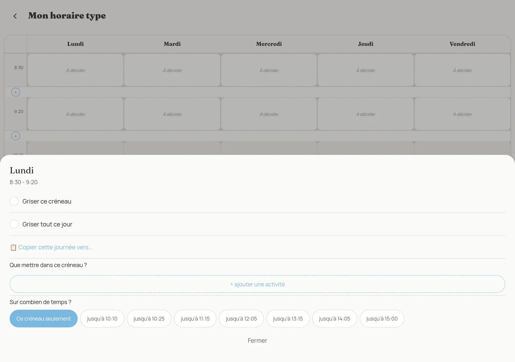
Task: Tick the Griser tout ce jour checkbox
Action: (14, 224)
